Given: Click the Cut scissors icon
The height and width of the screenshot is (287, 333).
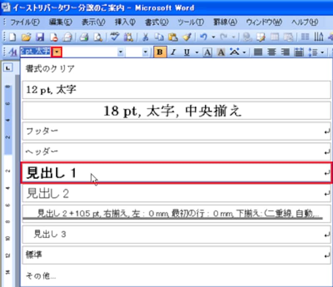Looking at the screenshot, I should pyautogui.click(x=145, y=37).
